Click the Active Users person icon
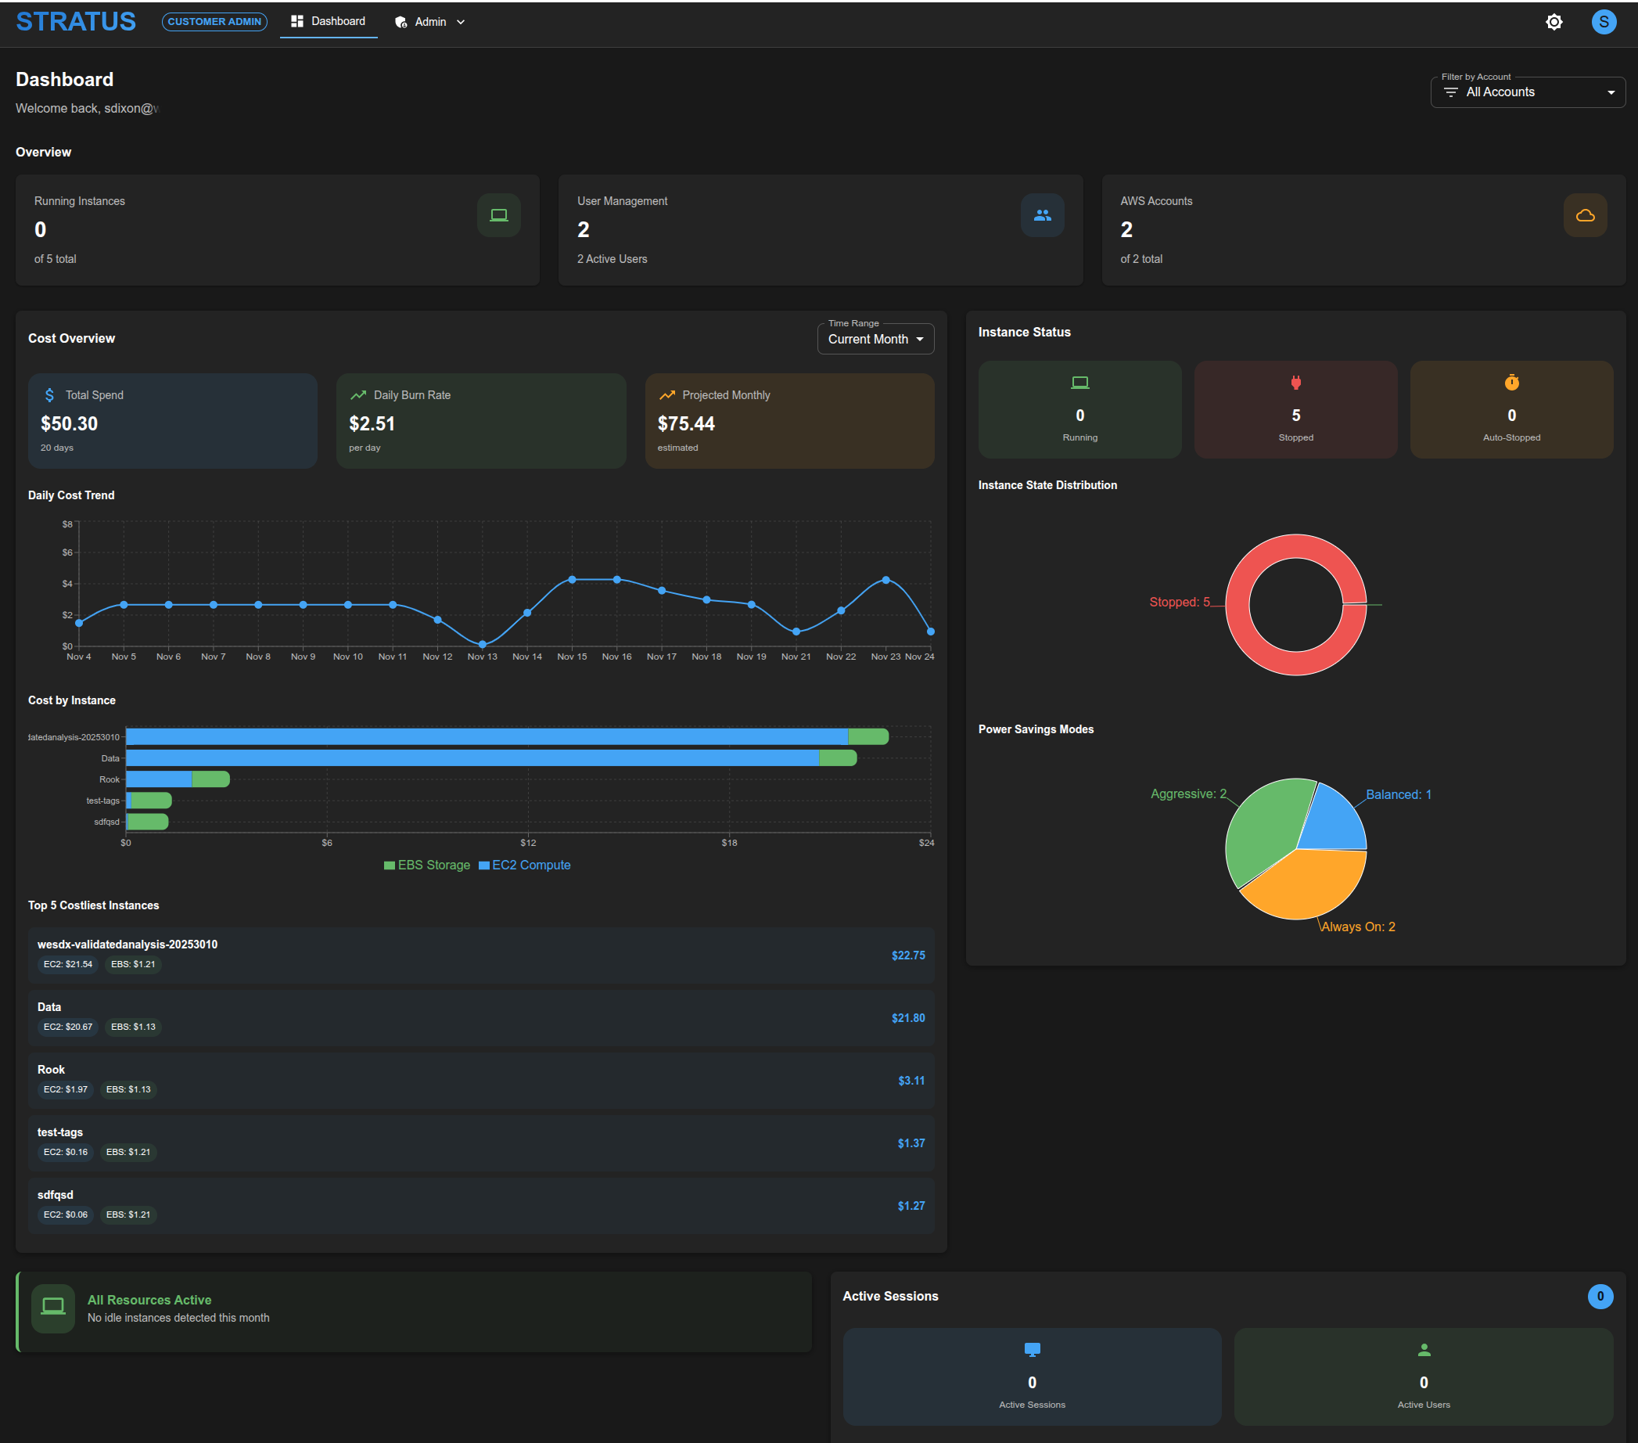Screen dimensions: 1638x1443 (x=1422, y=1349)
